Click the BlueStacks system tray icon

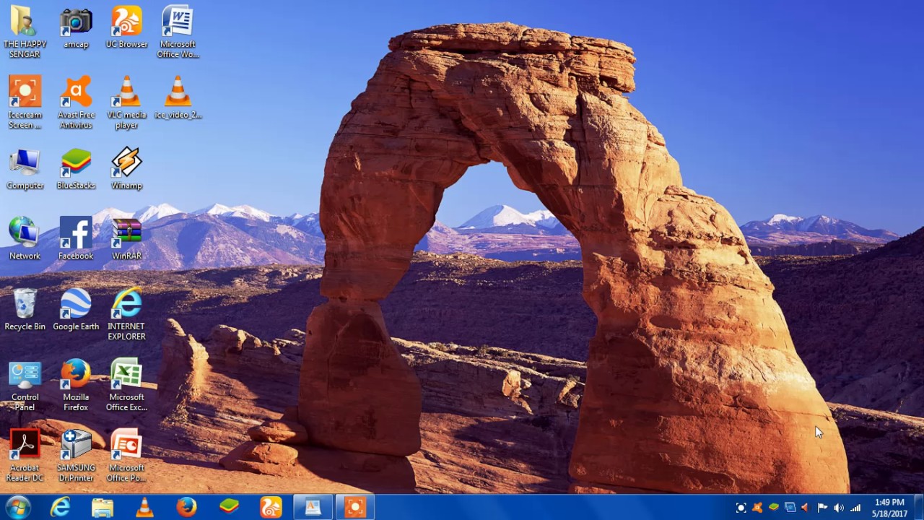(x=773, y=508)
